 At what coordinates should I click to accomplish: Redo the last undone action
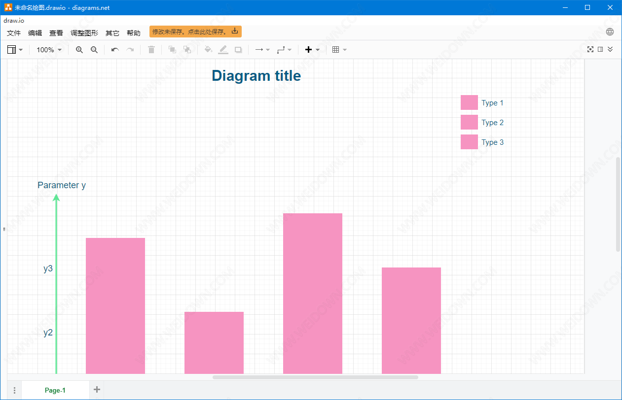130,50
